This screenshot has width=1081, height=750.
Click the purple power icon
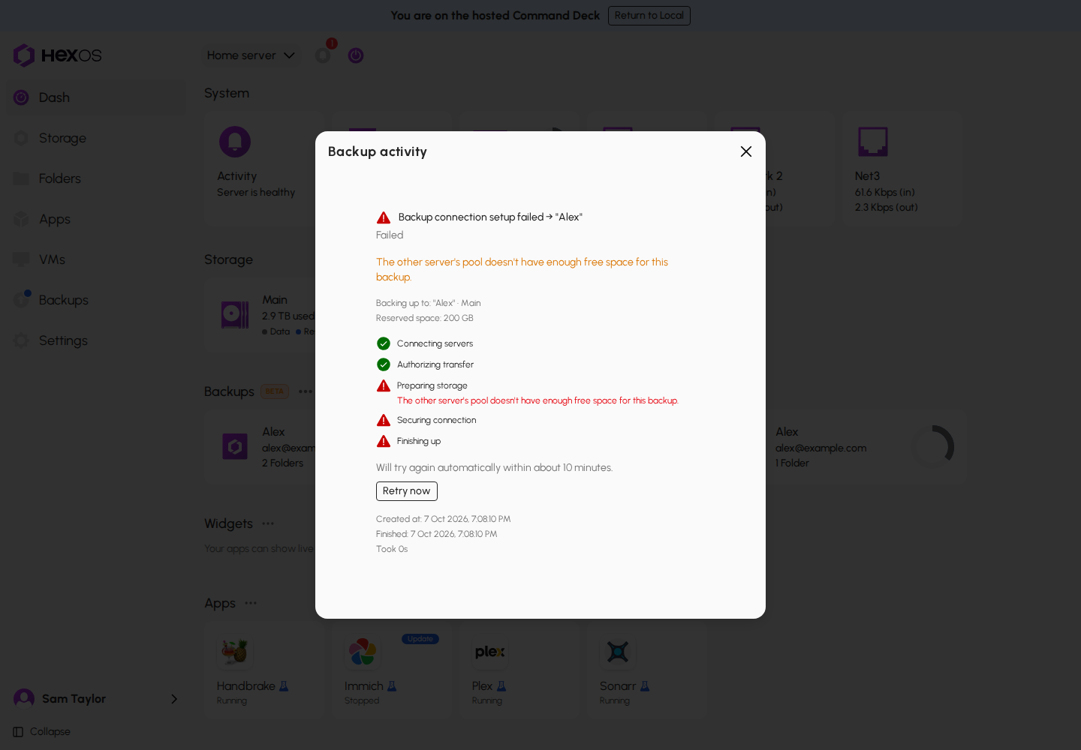(x=356, y=55)
